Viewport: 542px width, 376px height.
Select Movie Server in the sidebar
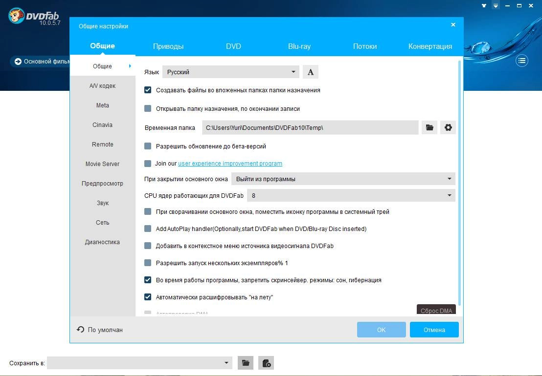[x=102, y=164]
